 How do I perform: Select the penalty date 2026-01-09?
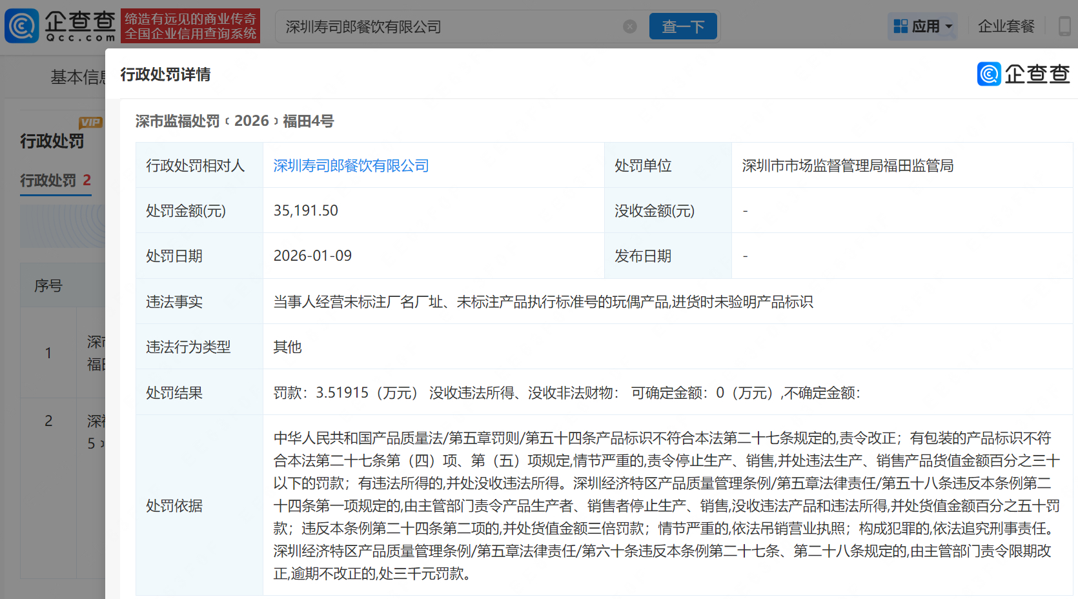click(x=312, y=256)
